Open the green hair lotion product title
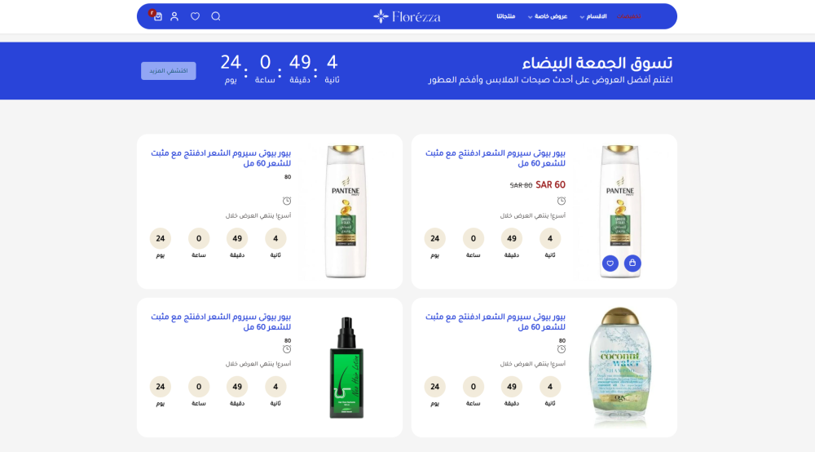The width and height of the screenshot is (815, 452). [x=221, y=322]
